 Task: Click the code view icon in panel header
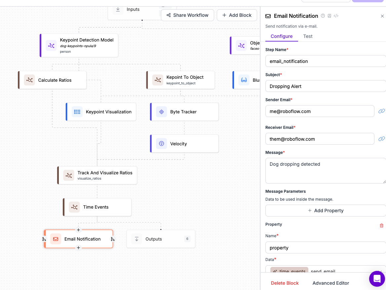(336, 16)
